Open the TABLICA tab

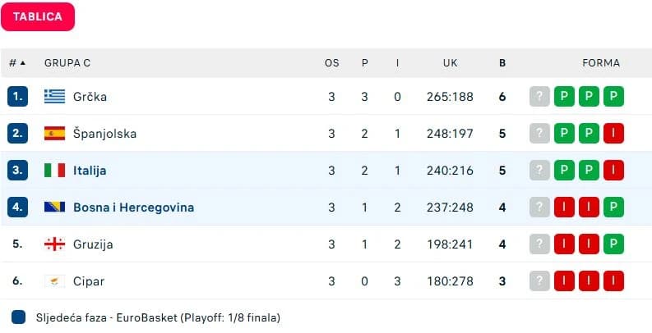(x=38, y=16)
